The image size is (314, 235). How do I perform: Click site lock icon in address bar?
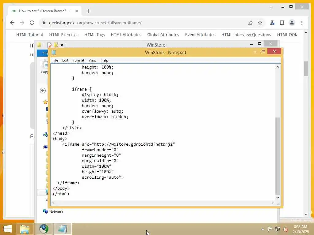click(x=44, y=23)
